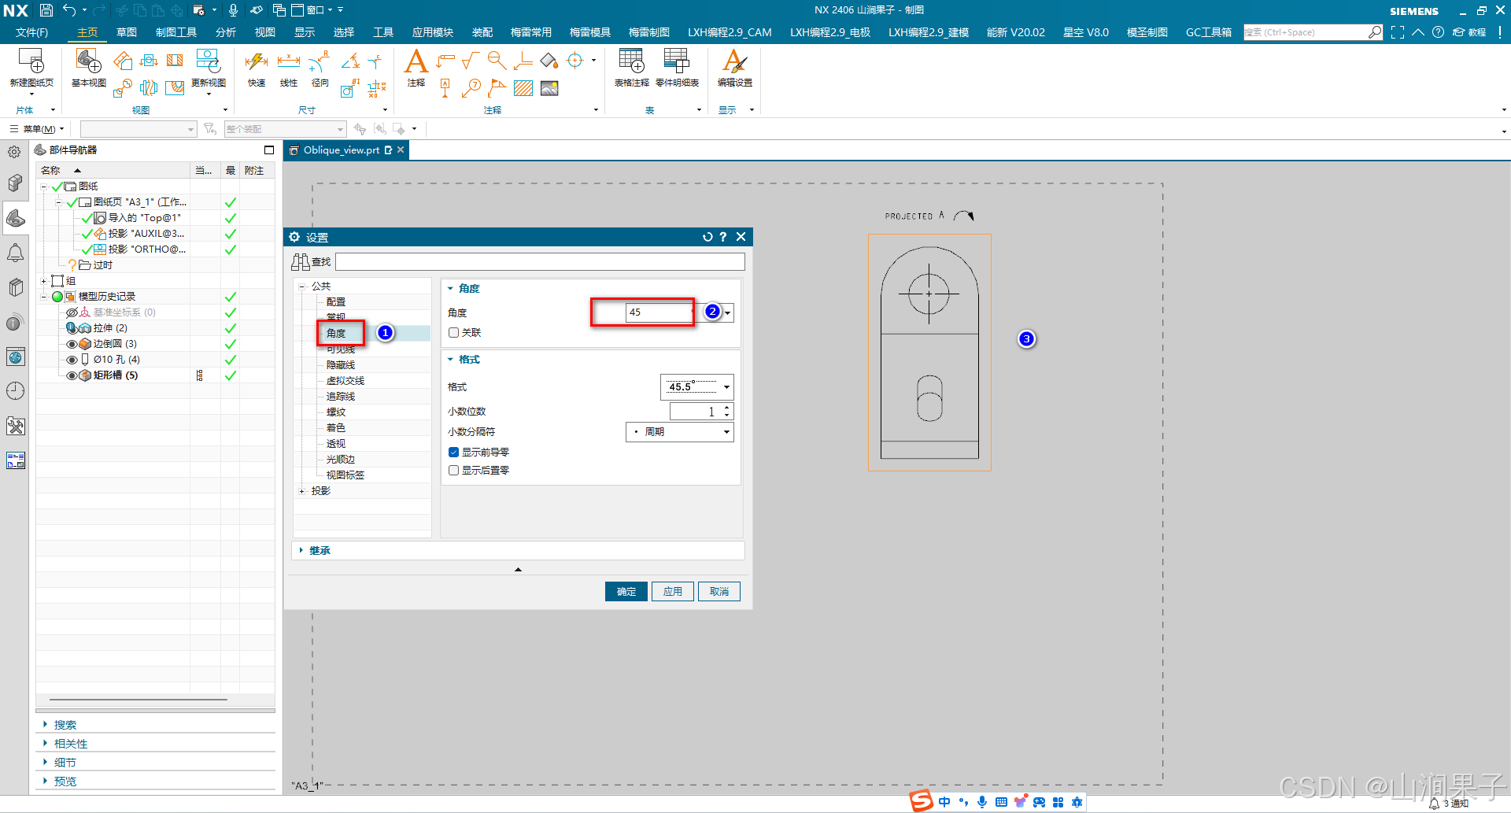Viewport: 1511px width, 813px height.
Task: Select the Center Mark crosshair tool
Action: coord(575,61)
